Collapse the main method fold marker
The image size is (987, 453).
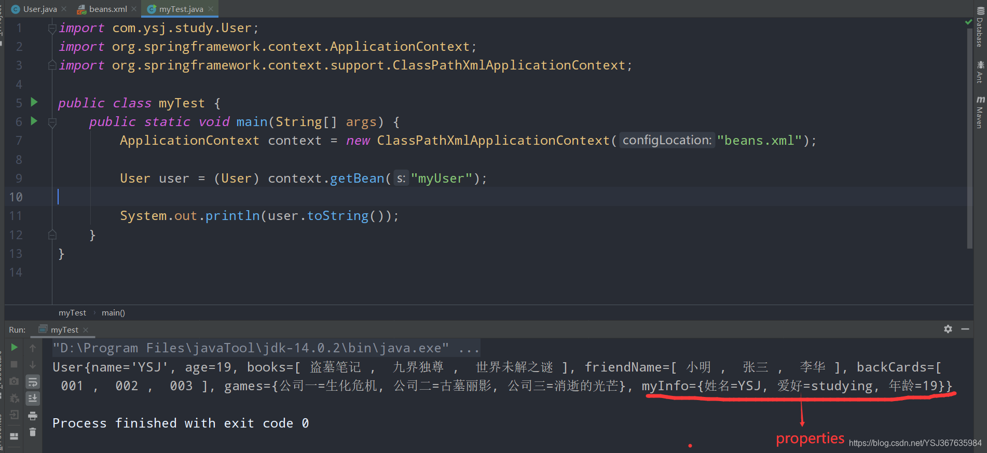[x=52, y=122]
